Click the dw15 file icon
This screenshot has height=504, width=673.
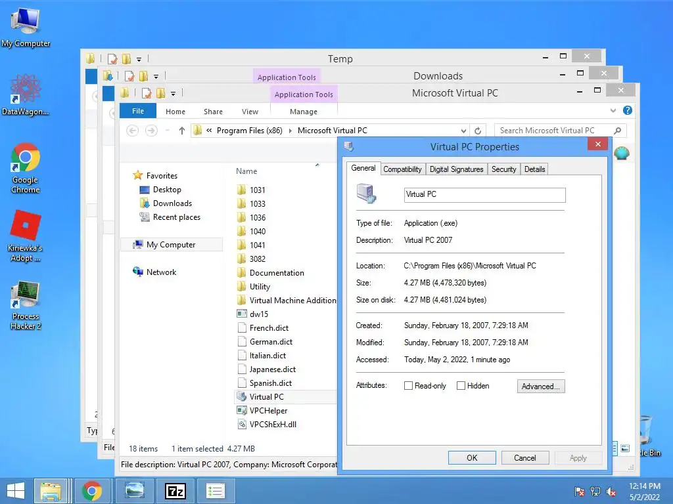[242, 314]
